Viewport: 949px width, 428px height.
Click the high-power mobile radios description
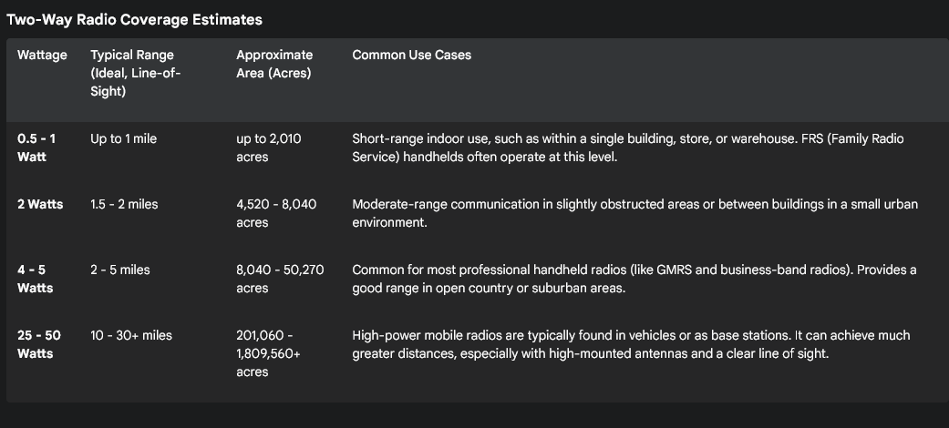click(631, 344)
